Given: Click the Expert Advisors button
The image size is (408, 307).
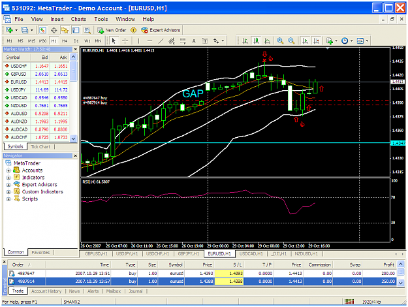Looking at the screenshot, I should click(x=161, y=30).
